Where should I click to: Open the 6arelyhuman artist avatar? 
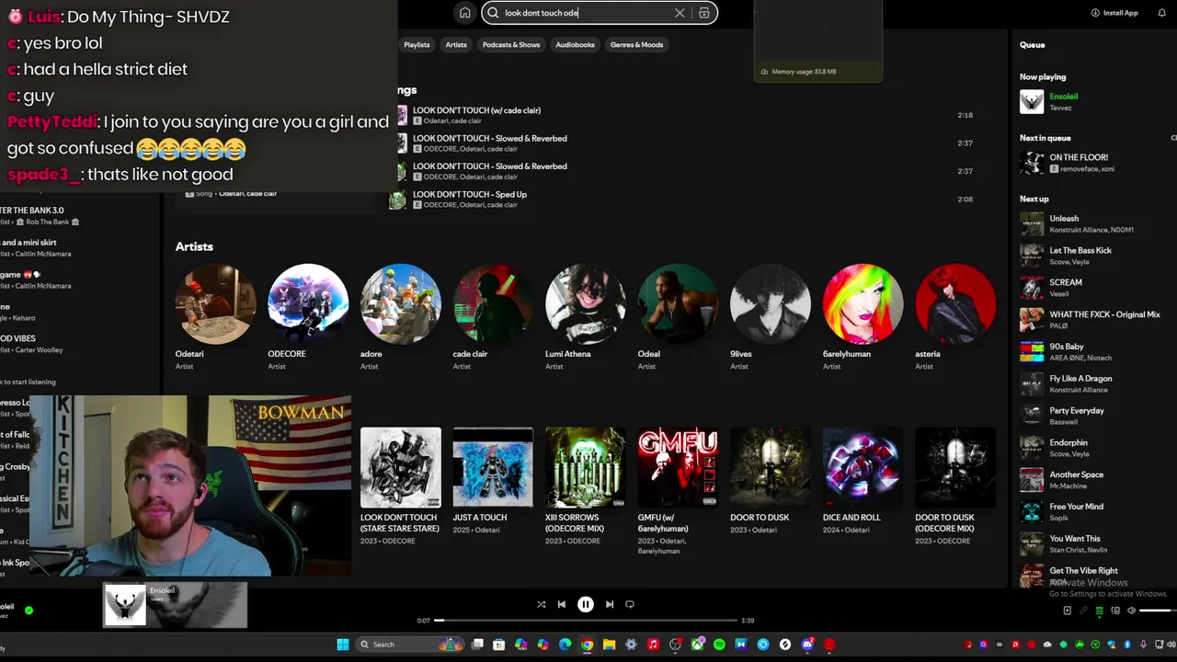[x=863, y=304]
